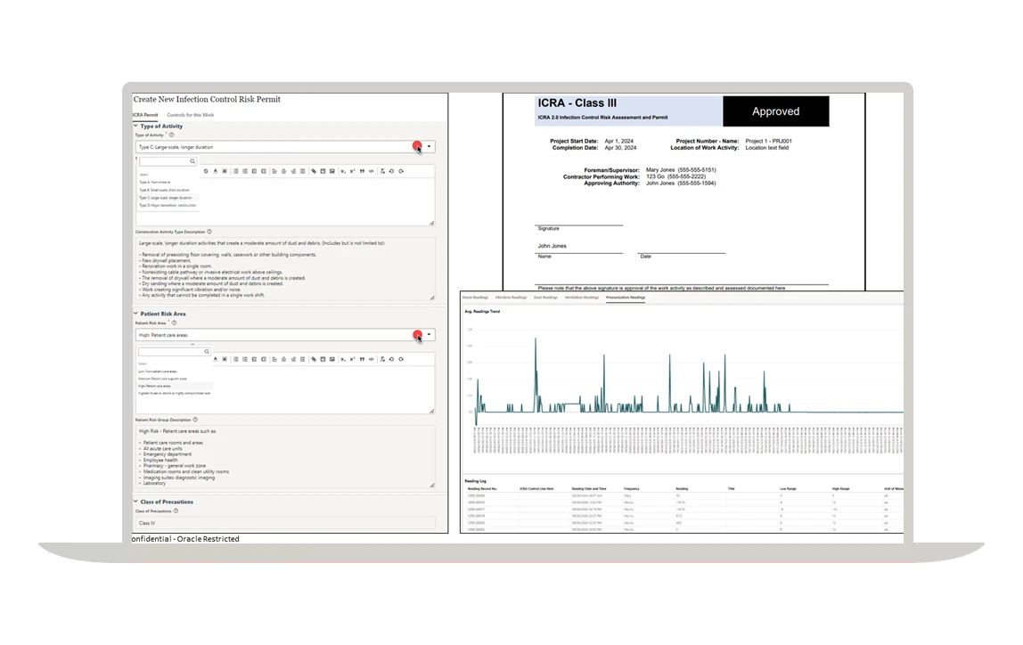This screenshot has height=645, width=1023.
Task: Click the Reading Date and Time column header
Action: click(x=590, y=488)
